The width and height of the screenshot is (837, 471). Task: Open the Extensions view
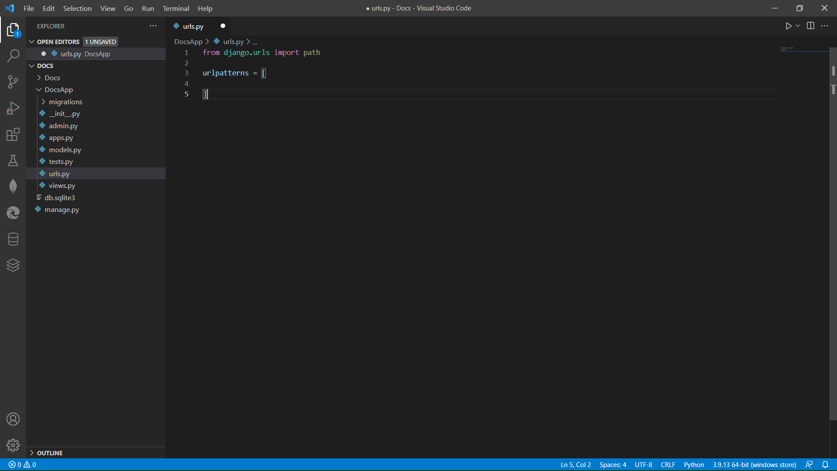[x=13, y=134]
